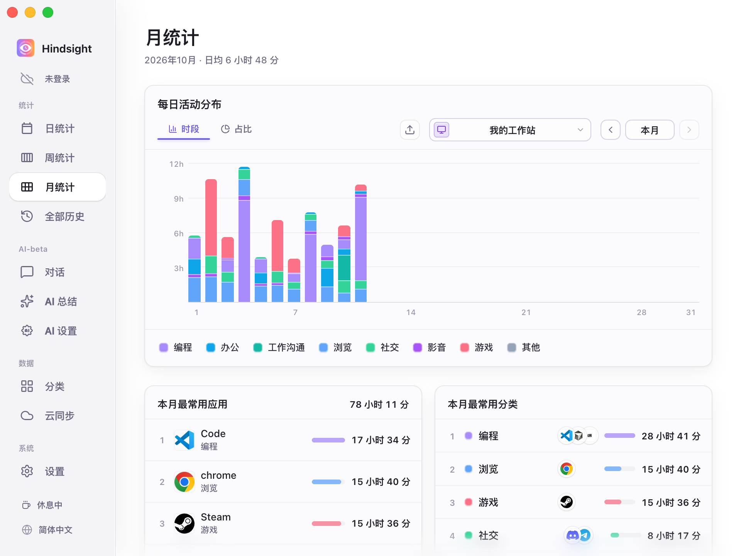Click the VS Code app icon in app list
The height and width of the screenshot is (556, 741).
coord(184,440)
